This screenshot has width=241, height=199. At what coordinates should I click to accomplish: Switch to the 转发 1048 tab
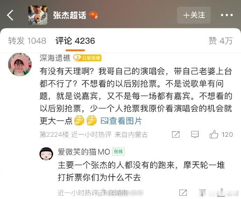27,41
